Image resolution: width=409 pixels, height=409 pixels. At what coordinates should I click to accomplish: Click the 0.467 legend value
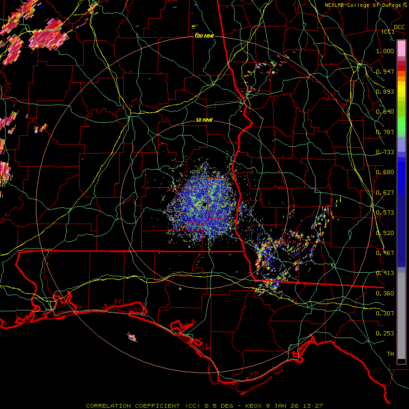pos(385,253)
